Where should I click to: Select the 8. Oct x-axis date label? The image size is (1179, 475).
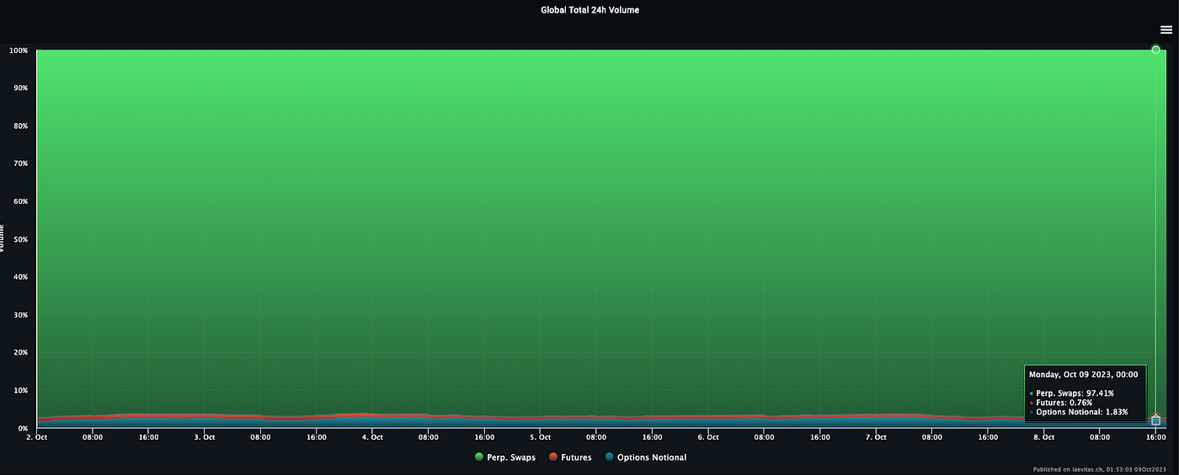[x=1043, y=437]
